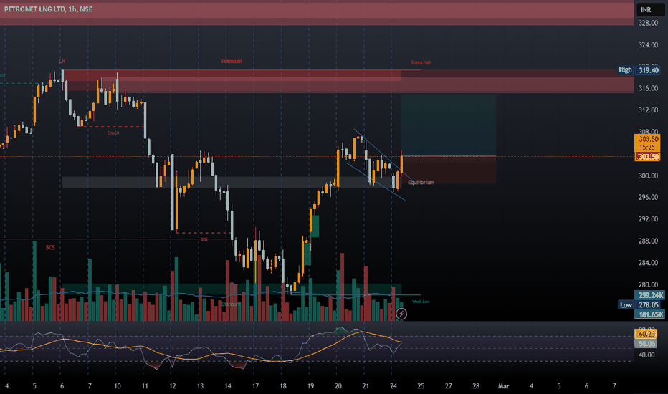
Task: Click the CHoCH structure label
Action: point(113,133)
